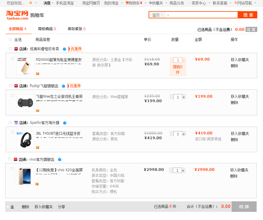Image resolution: width=263 pixels, height=220 pixels.
Task: Open the JBL T450BT headphones thumbnail
Action: click(25, 140)
